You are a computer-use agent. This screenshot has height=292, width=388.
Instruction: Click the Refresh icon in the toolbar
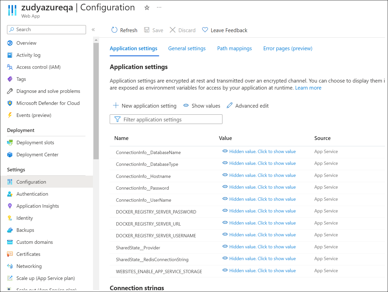point(114,30)
